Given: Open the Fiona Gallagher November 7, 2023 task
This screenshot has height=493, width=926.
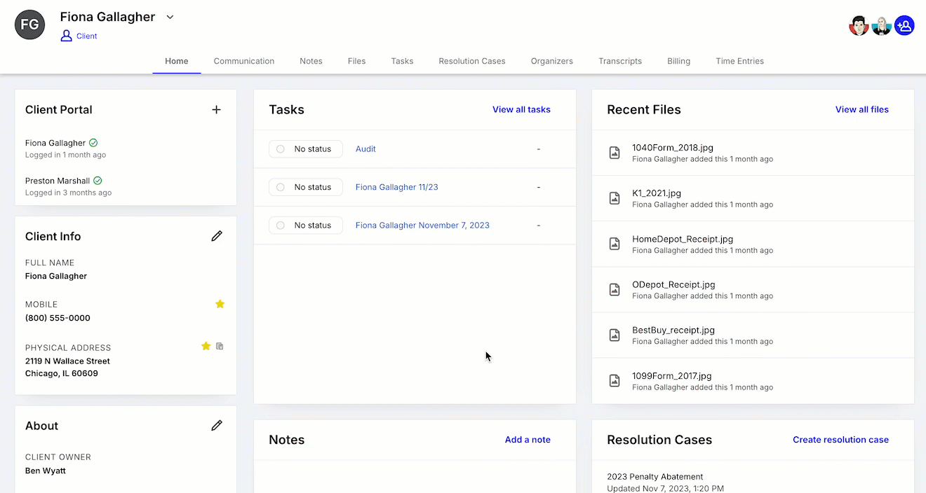Looking at the screenshot, I should click(422, 225).
